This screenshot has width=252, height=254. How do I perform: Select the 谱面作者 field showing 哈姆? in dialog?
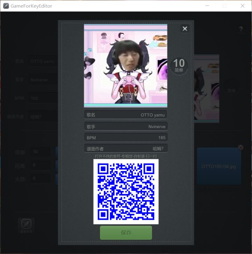point(126,148)
